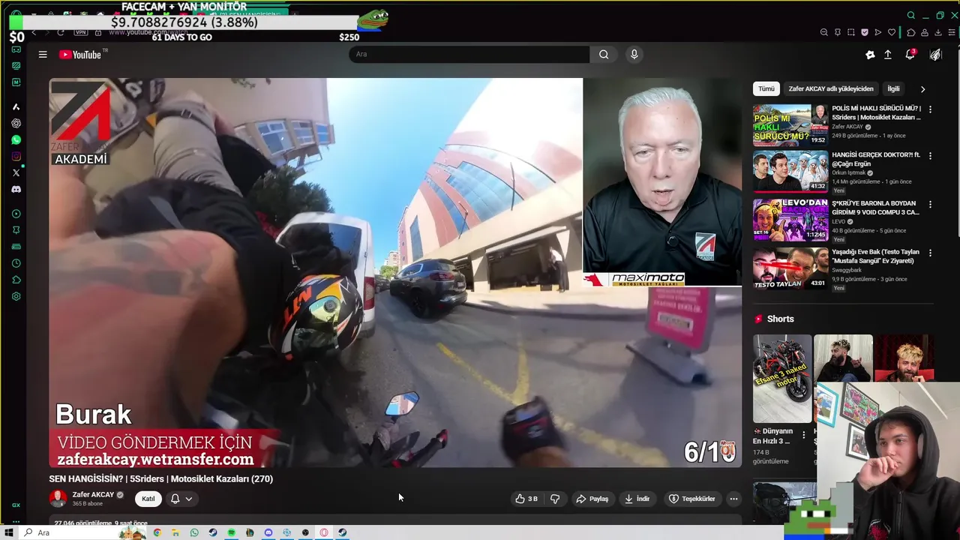
Task: Reload the page with browser refresh button
Action: [x=60, y=32]
